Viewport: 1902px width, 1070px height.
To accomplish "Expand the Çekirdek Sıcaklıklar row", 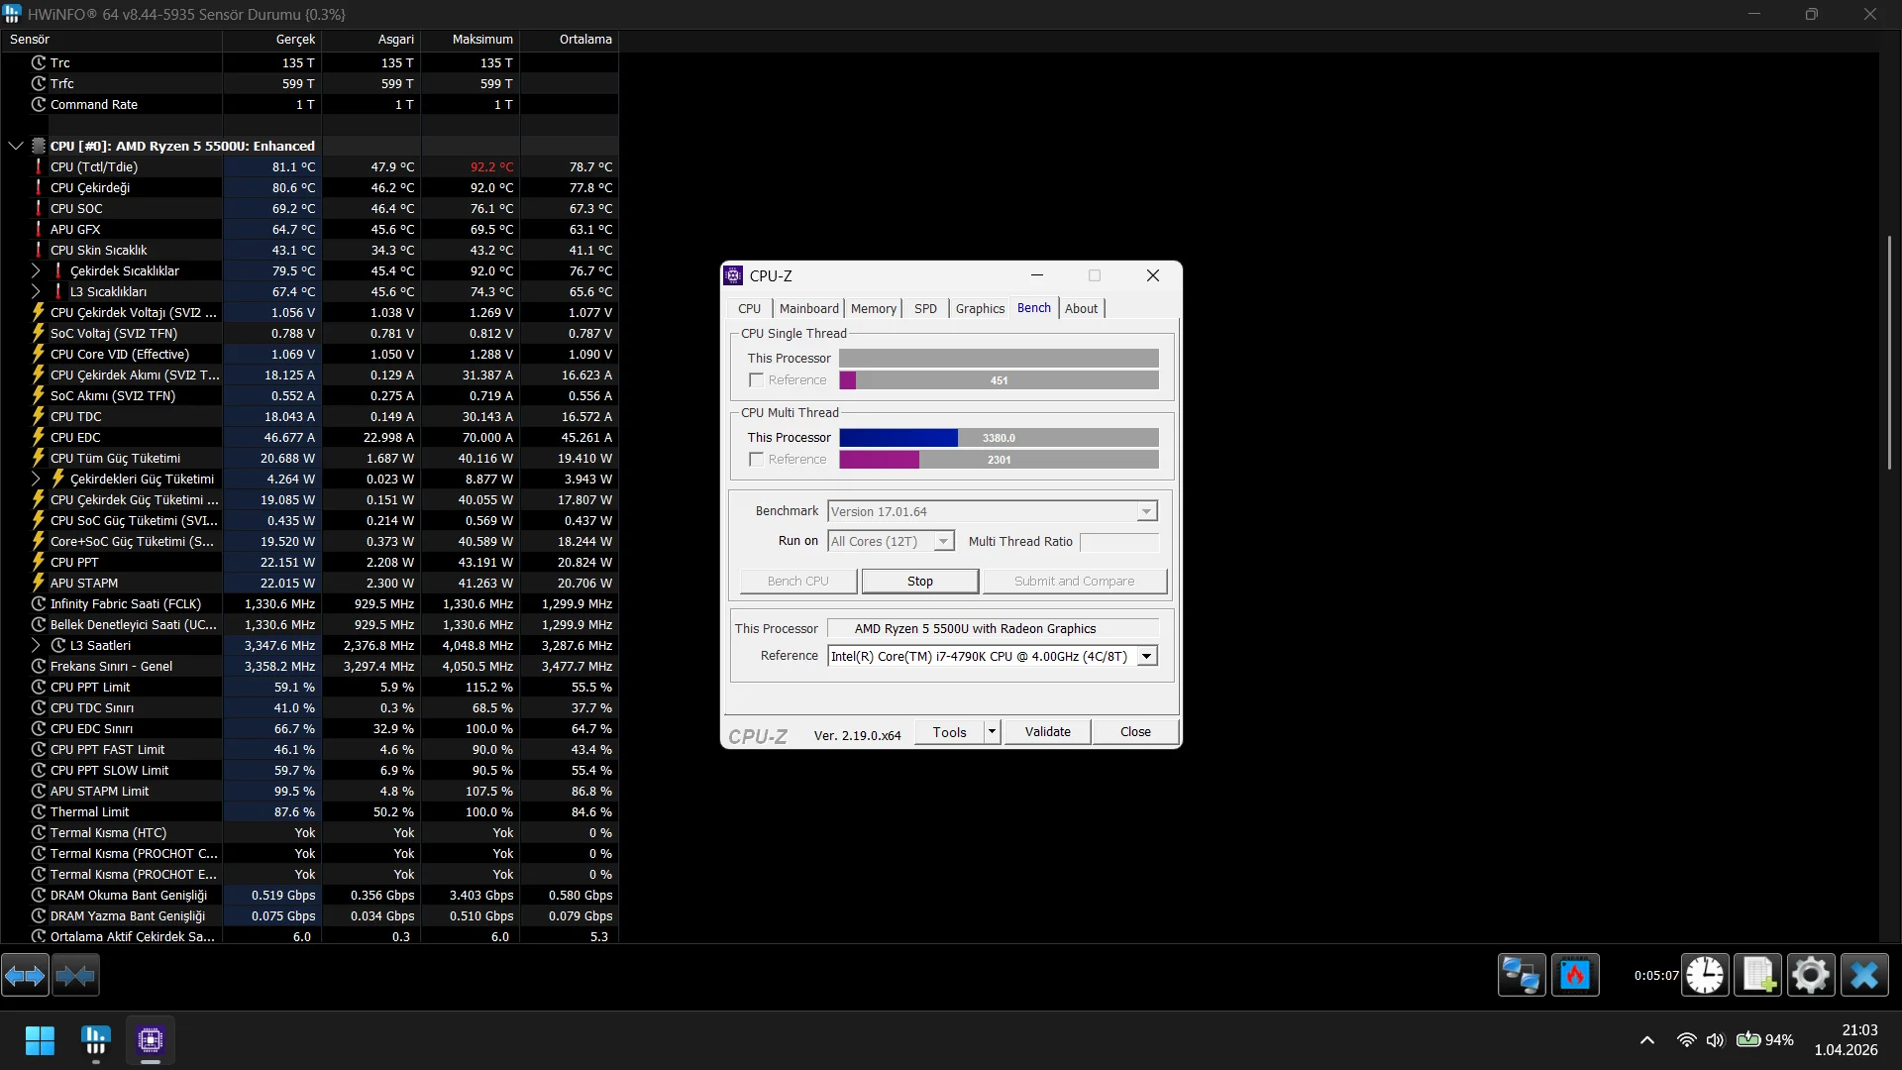I will click(x=36, y=270).
